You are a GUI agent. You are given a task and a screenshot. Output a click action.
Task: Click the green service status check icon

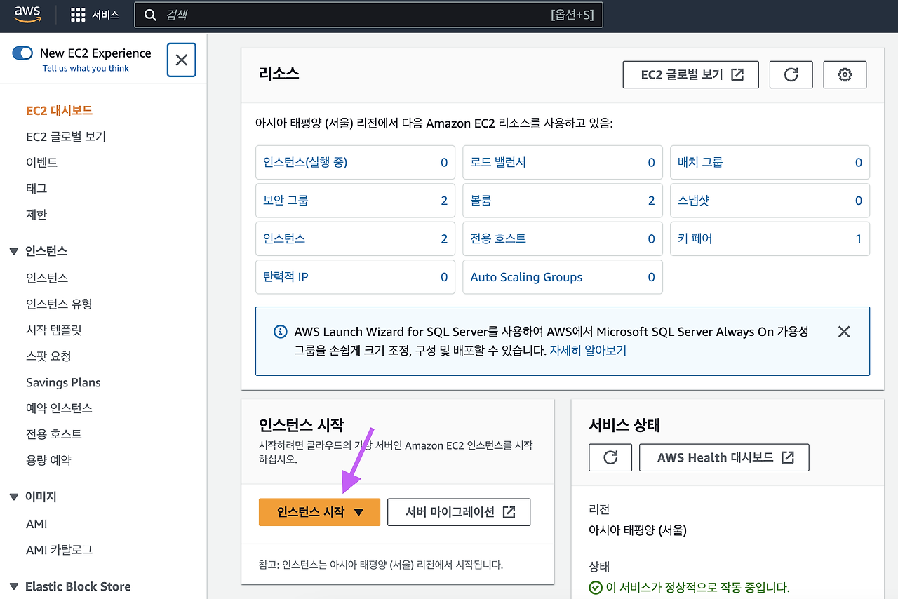(596, 588)
